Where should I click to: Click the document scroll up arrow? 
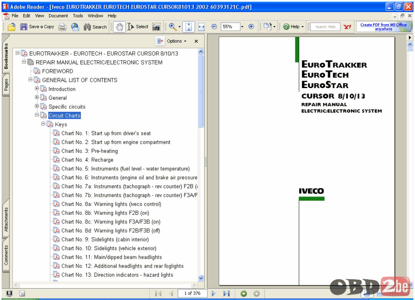click(410, 44)
